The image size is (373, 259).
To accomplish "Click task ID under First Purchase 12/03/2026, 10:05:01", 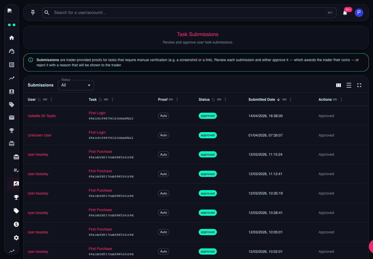I will coord(111,235).
